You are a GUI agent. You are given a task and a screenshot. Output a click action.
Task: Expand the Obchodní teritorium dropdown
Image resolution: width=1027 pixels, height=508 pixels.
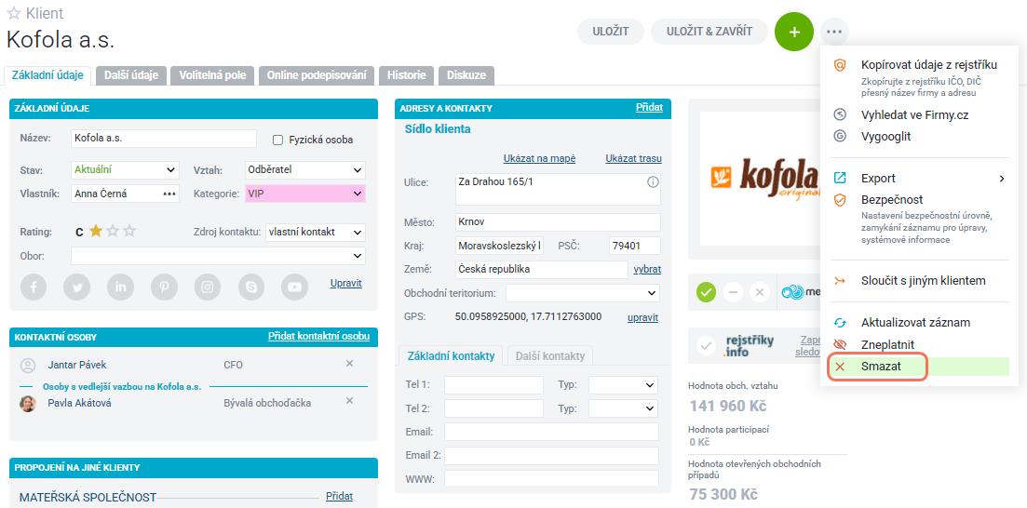pyautogui.click(x=582, y=293)
